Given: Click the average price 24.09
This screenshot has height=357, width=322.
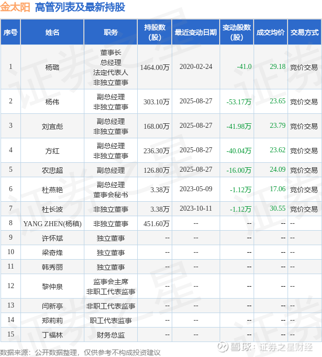Looking at the screenshot, I should pos(278,169).
